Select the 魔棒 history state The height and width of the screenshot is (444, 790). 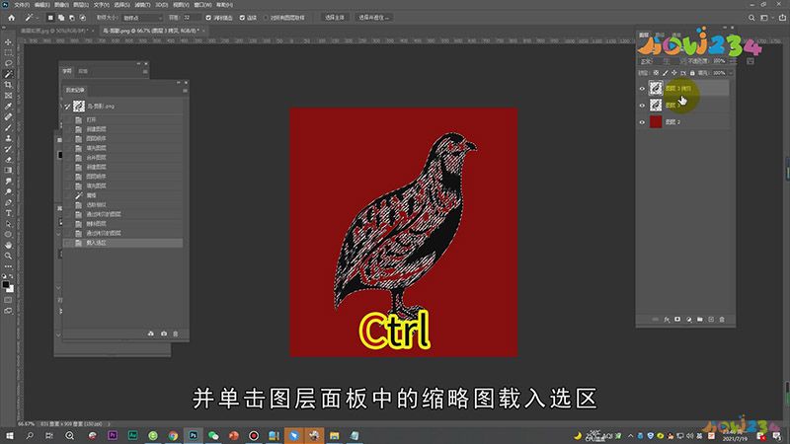pyautogui.click(x=122, y=195)
